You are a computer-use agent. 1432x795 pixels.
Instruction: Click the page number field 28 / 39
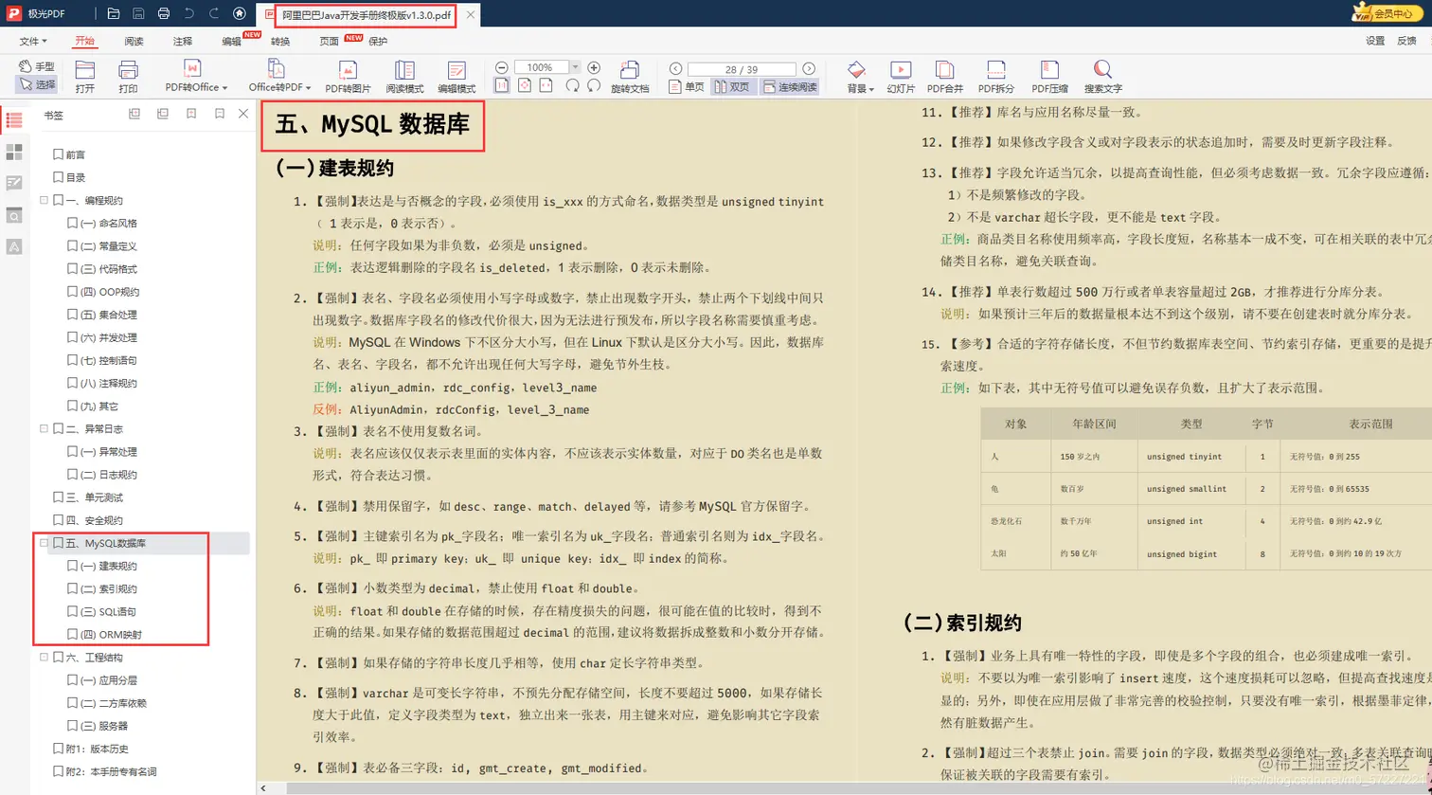coord(742,68)
